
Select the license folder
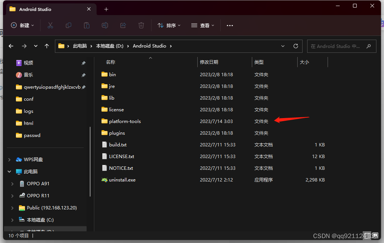pyautogui.click(x=116, y=109)
